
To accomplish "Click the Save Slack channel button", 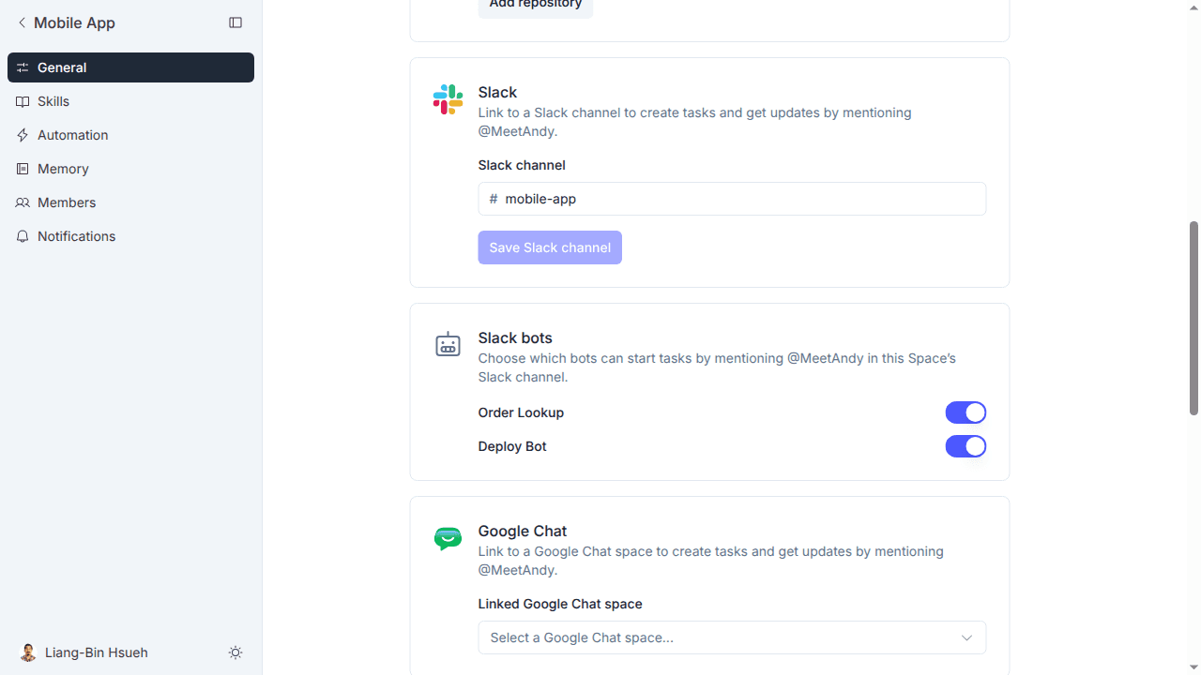I will tap(550, 247).
